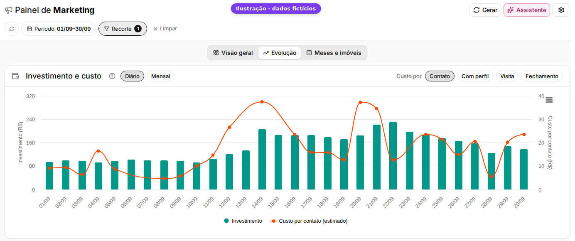Viewport: 575px width, 241px height.
Task: Click the megaphone icon by Painel de Marketing
Action: (x=9, y=10)
